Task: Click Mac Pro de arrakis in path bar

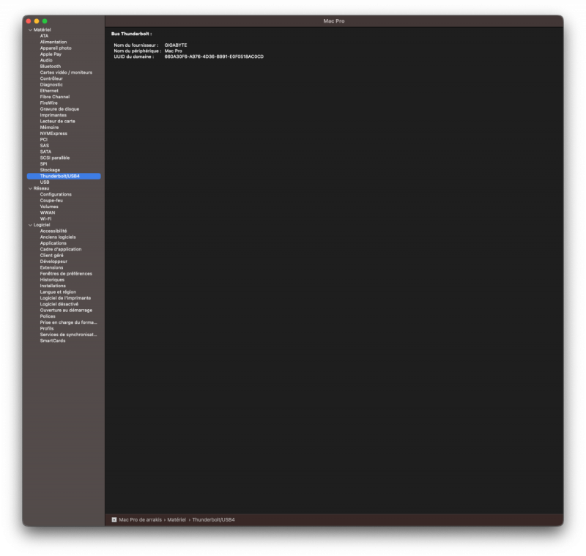Action: tap(140, 520)
